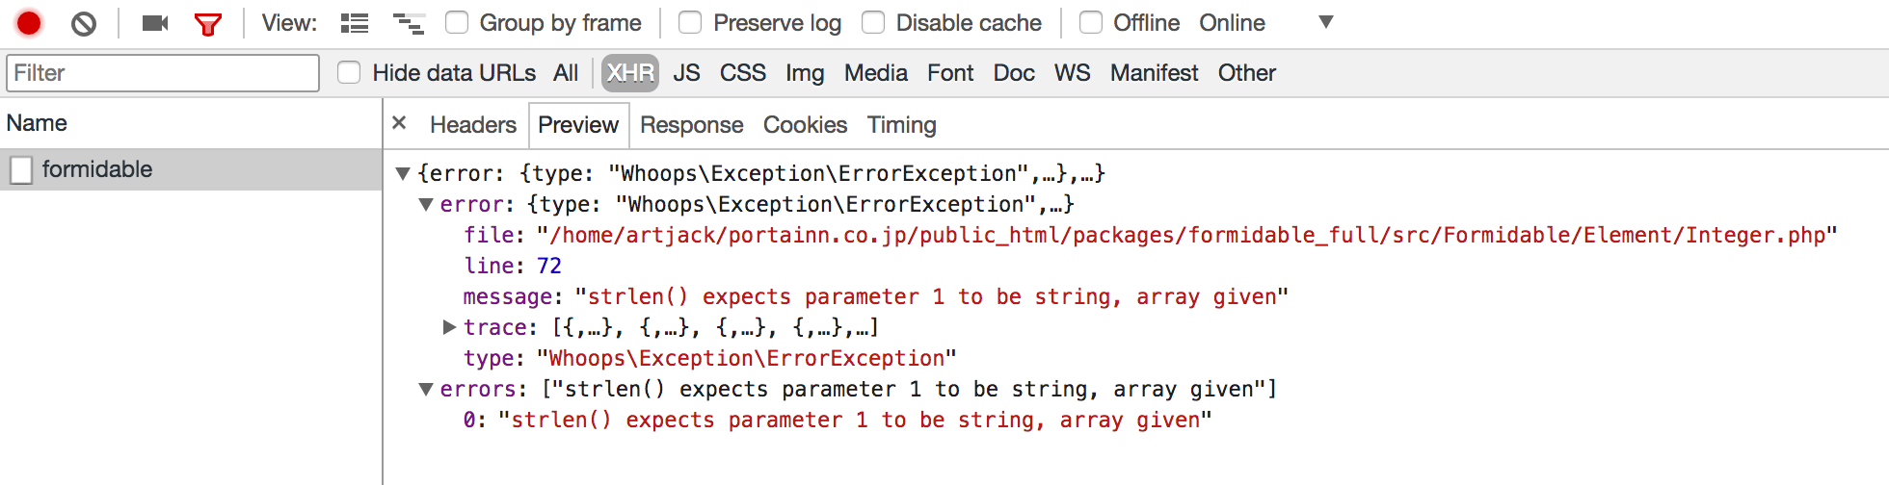Image resolution: width=1889 pixels, height=485 pixels.
Task: Open the network throttling dropdown arrow
Action: (1326, 22)
